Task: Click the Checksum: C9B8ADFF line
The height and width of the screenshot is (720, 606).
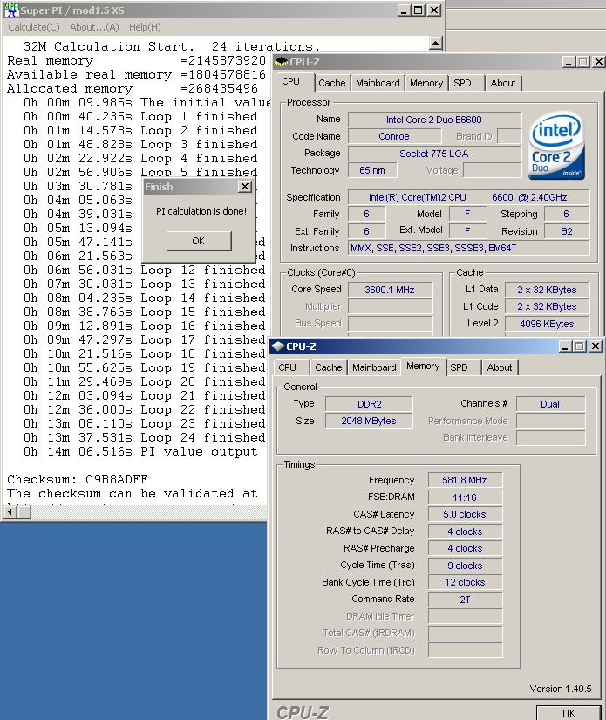Action: [78, 479]
